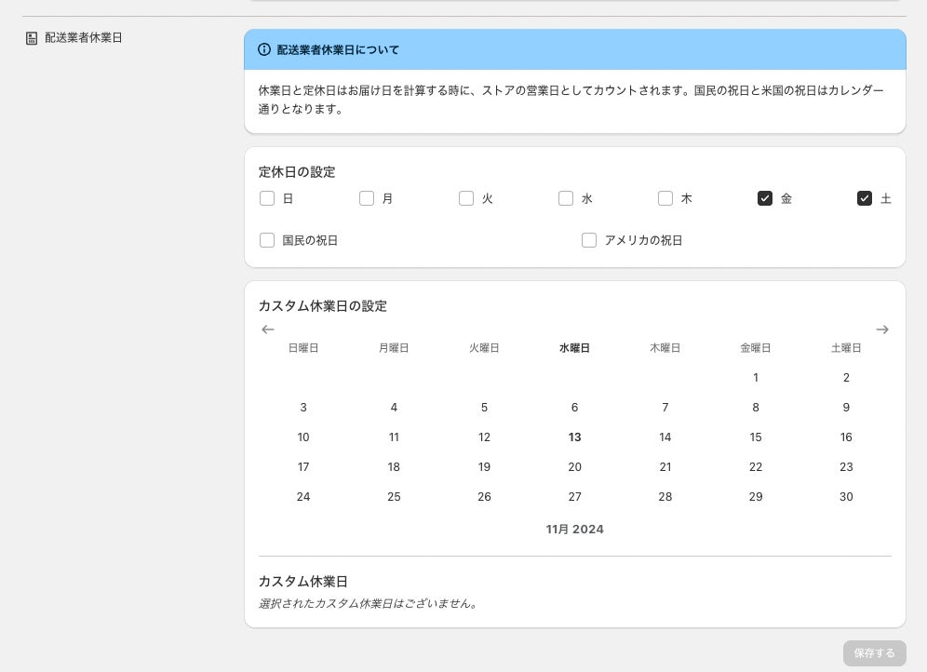This screenshot has height=672, width=927.
Task: Enable the 日 (Sunday) checkbox
Action: click(267, 198)
